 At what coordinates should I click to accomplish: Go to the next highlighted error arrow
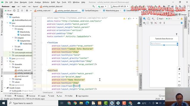137,19
